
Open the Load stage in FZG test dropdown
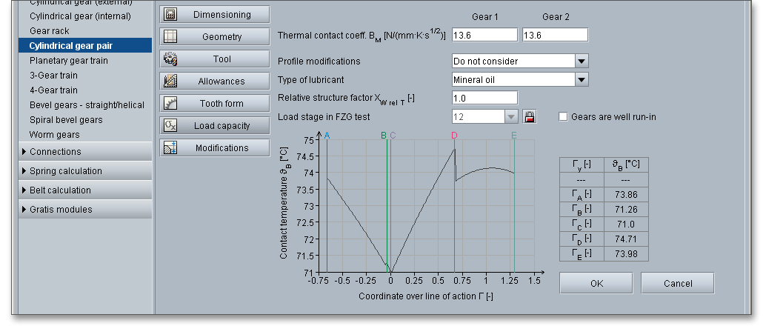510,117
